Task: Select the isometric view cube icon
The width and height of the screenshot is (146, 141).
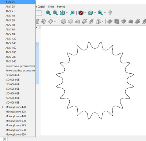Action: [62, 13]
